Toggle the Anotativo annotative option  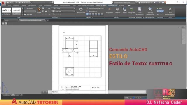pyautogui.click(x=29, y=8)
